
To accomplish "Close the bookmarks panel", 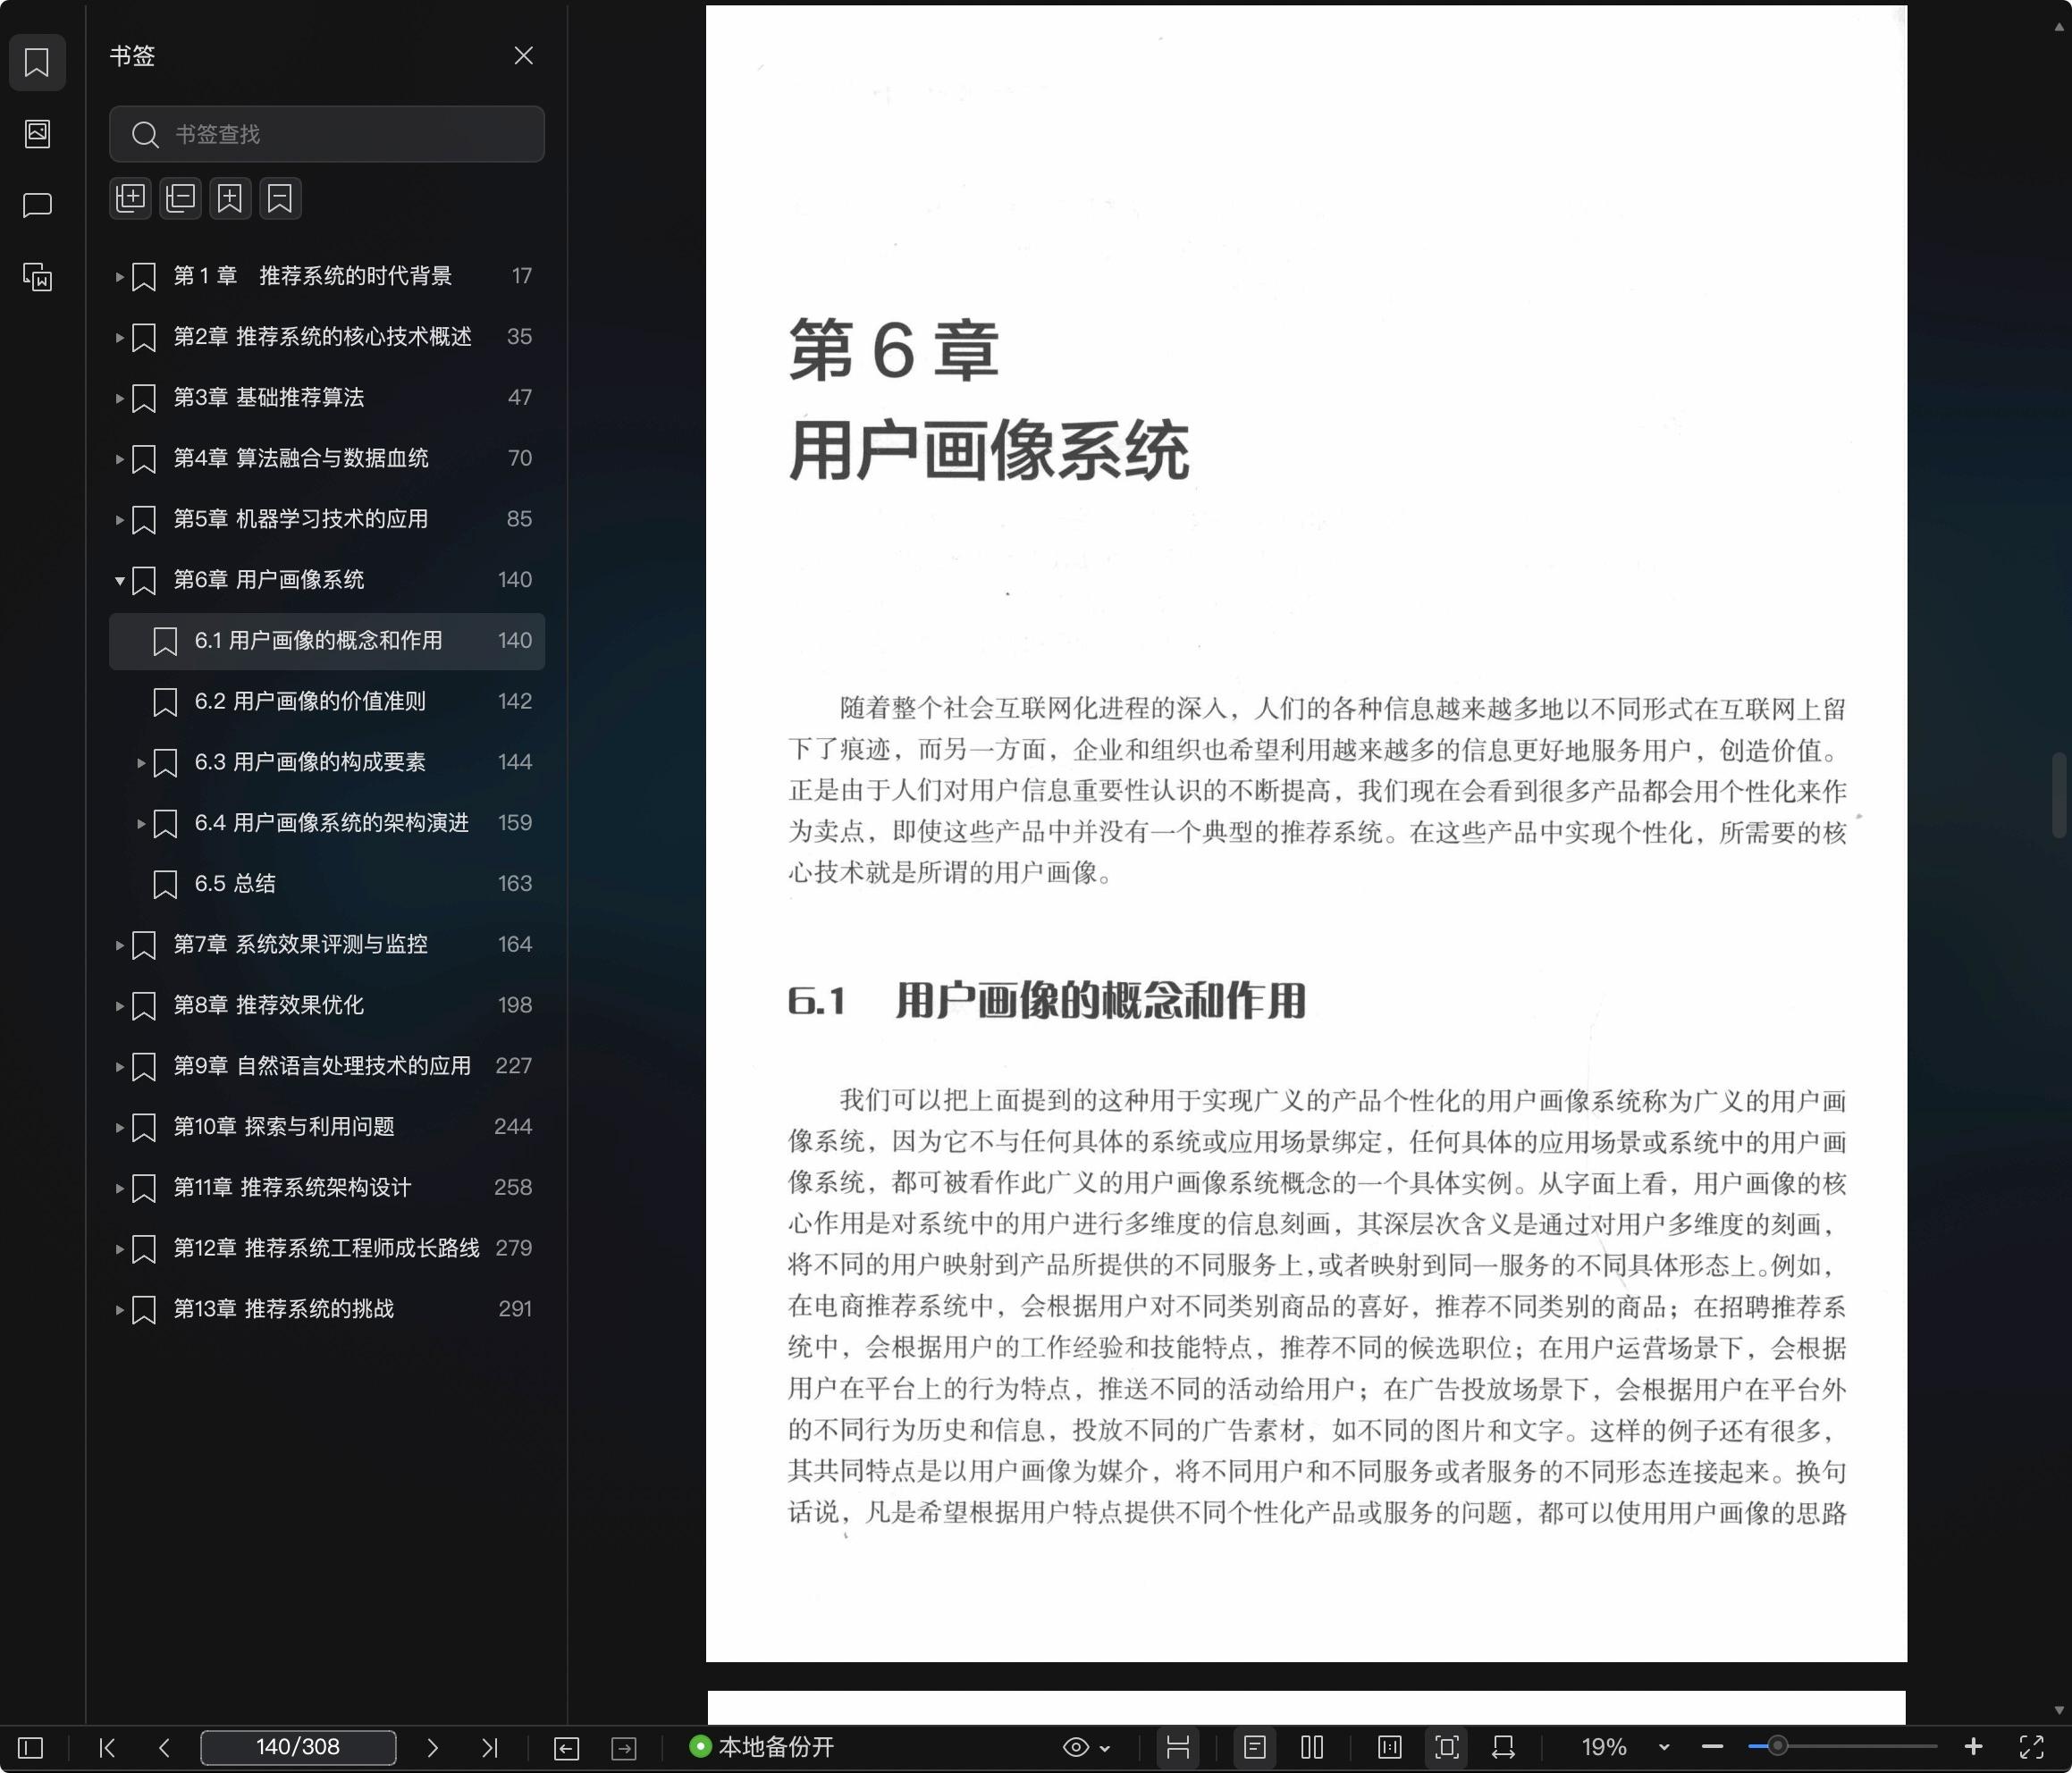I will [523, 56].
